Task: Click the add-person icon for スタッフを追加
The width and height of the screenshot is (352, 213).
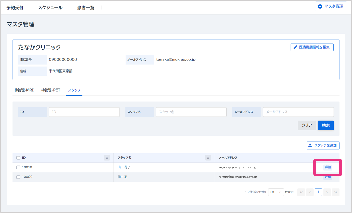Action: pyautogui.click(x=311, y=145)
